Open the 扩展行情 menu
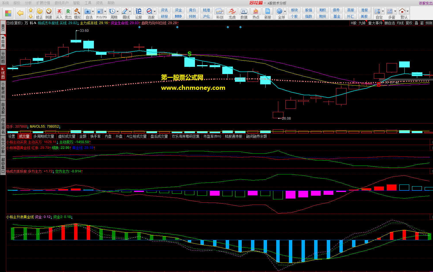This screenshot has width=433, height=272. pyautogui.click(x=43, y=3)
